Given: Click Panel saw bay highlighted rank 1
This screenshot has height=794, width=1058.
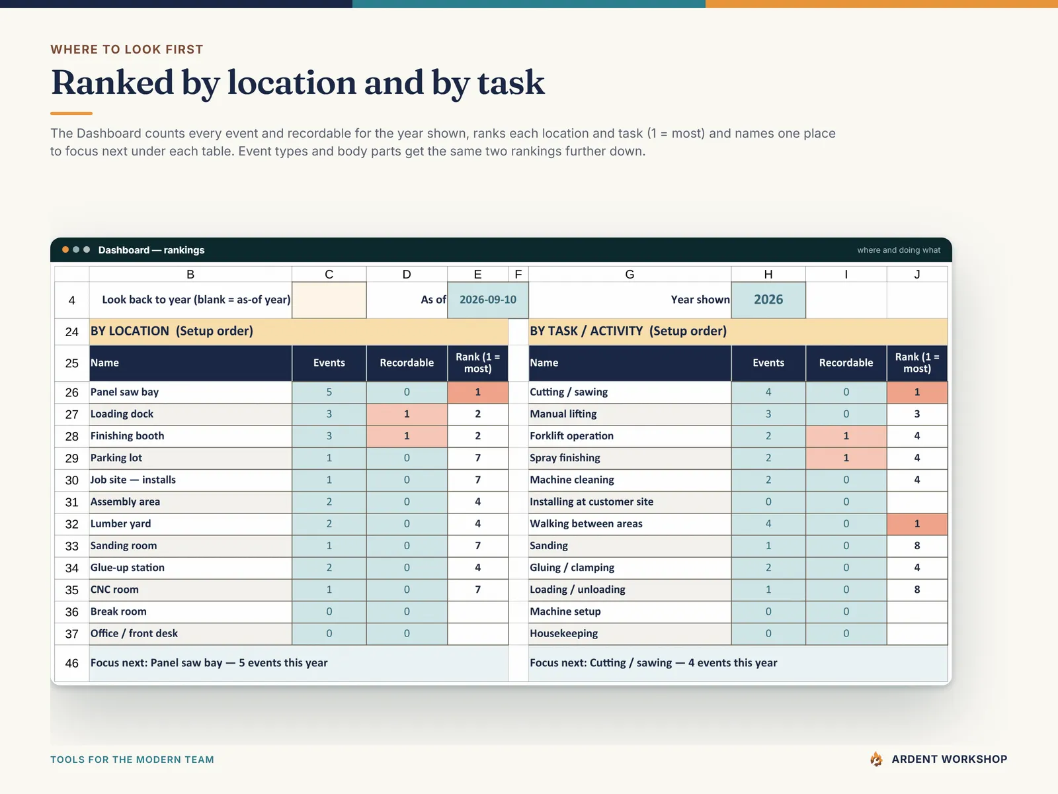Looking at the screenshot, I should click(477, 392).
